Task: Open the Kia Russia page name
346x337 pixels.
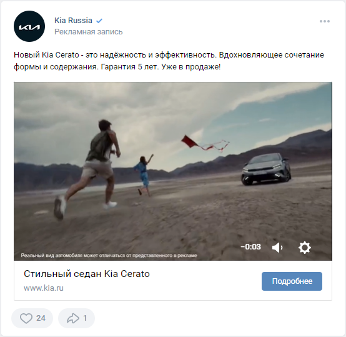Action: click(73, 21)
